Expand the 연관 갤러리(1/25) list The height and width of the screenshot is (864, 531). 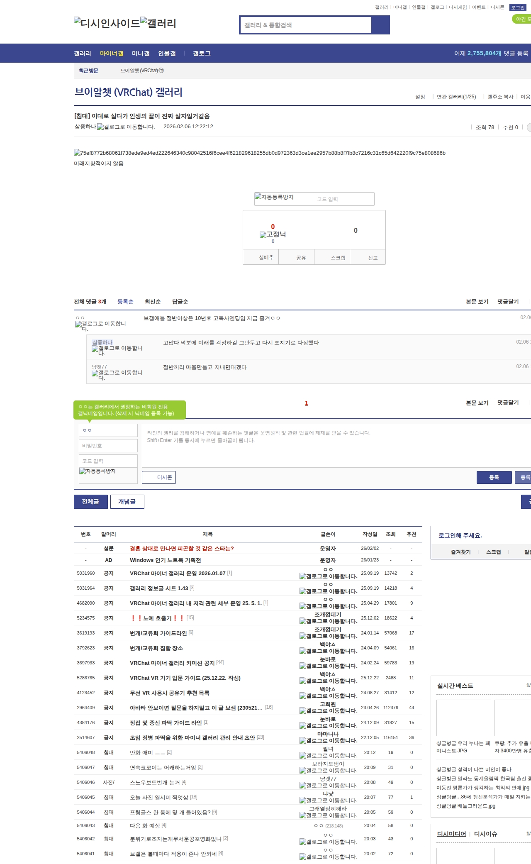456,97
